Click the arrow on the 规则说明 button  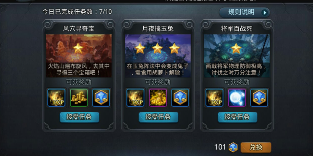(x=265, y=13)
